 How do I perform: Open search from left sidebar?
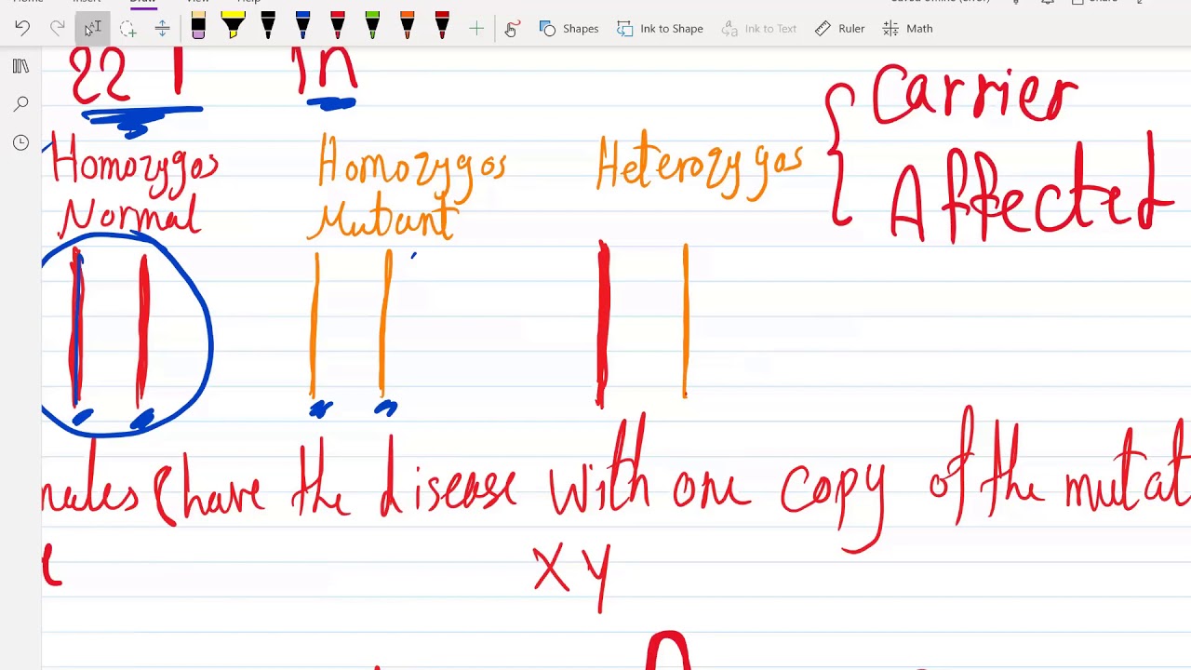20,104
